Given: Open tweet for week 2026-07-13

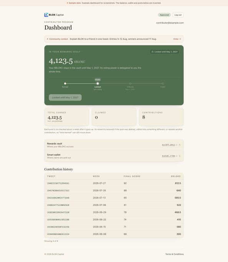Looking at the screenshot, I should tap(58, 198).
